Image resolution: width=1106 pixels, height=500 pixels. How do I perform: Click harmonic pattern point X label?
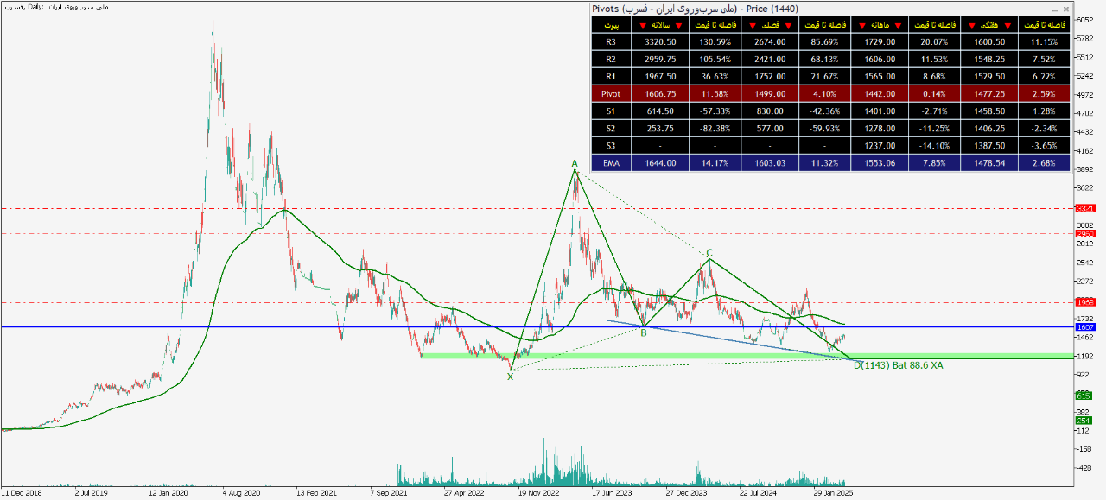point(510,376)
